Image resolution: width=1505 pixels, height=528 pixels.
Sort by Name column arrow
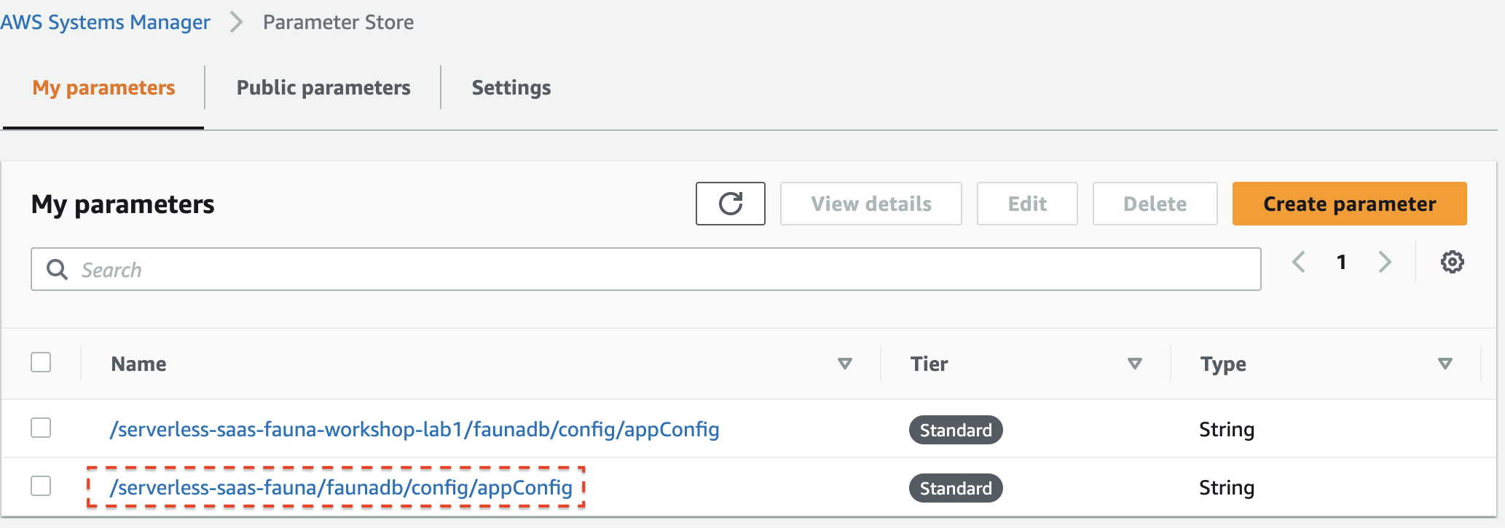(845, 364)
